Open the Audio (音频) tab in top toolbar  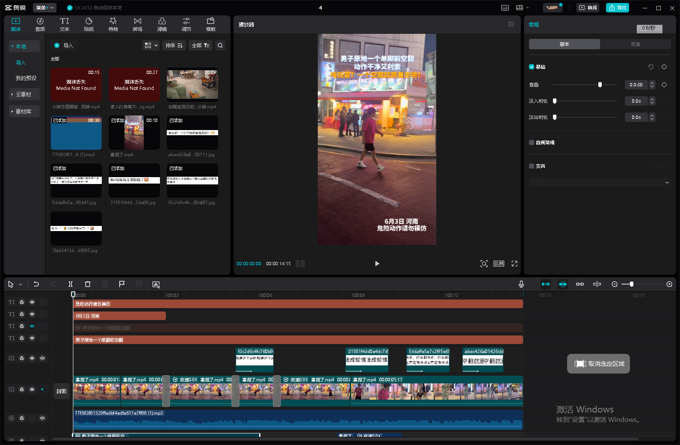[40, 24]
